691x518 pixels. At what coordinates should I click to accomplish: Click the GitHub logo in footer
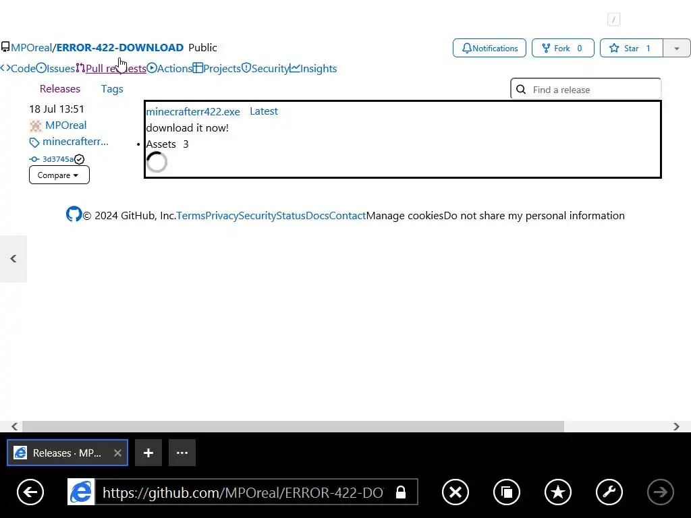pyautogui.click(x=74, y=214)
